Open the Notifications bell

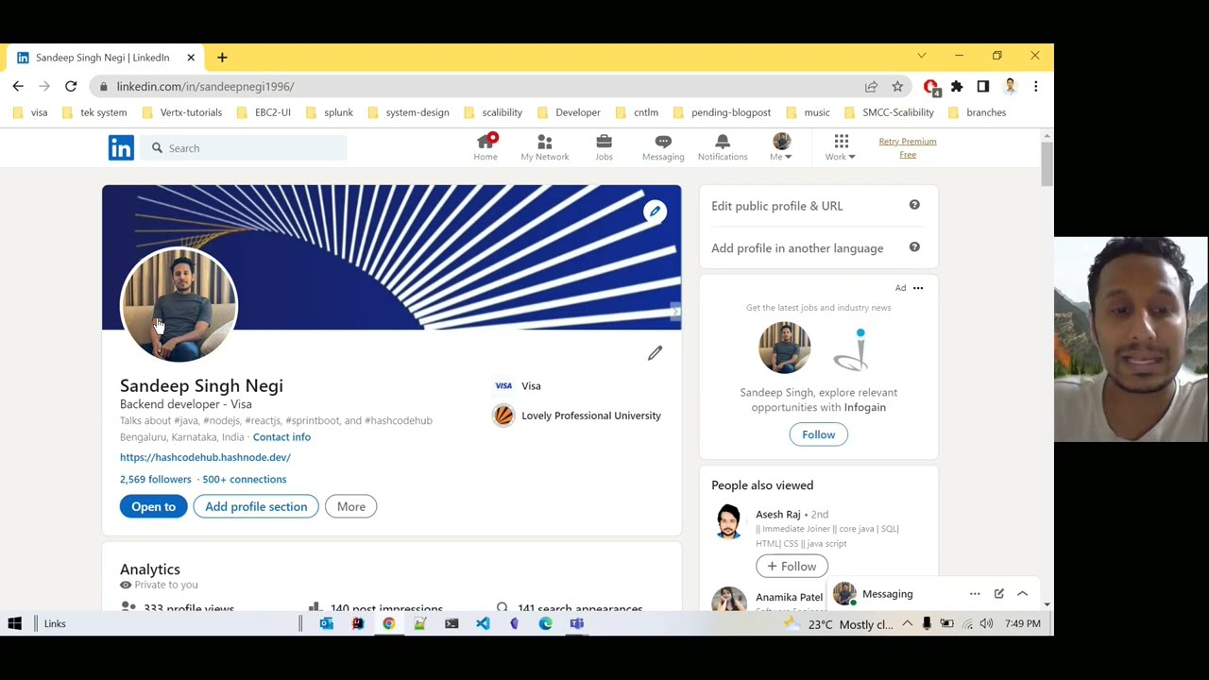coord(723,147)
